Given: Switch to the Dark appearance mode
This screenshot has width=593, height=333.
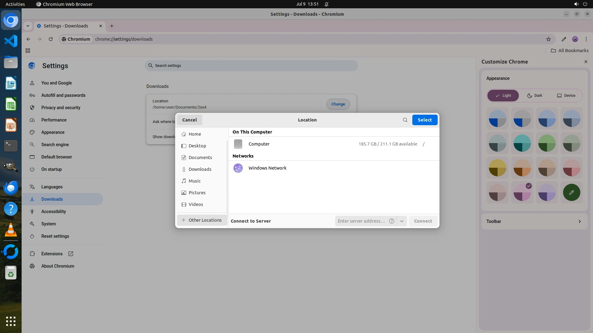Looking at the screenshot, I should (x=535, y=96).
